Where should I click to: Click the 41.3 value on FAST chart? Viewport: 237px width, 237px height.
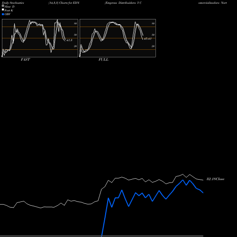pos(69,40)
